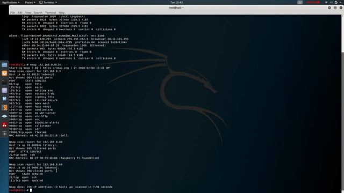Click the '902/tcp open iss-realsecure' row
This screenshot has height=193, width=344.
click(33, 100)
